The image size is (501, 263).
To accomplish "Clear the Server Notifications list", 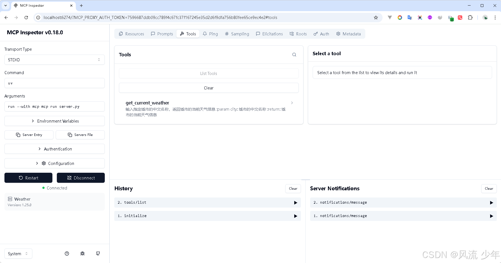I will pos(489,189).
